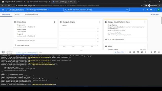Close the Introduction to Docker browser tab

click(x=50, y=2)
